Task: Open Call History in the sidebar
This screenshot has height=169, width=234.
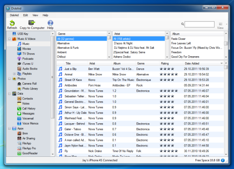Action: (29, 108)
